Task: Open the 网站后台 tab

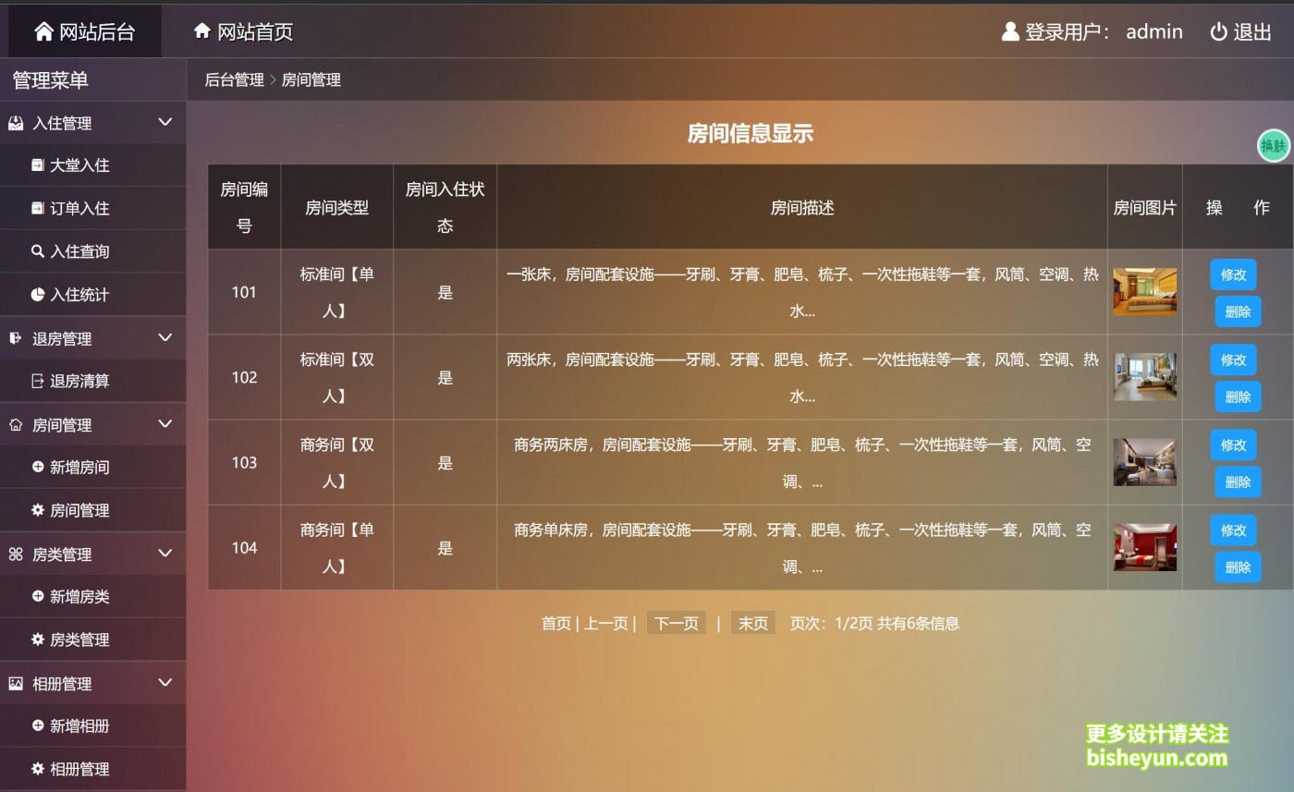Action: coord(85,31)
